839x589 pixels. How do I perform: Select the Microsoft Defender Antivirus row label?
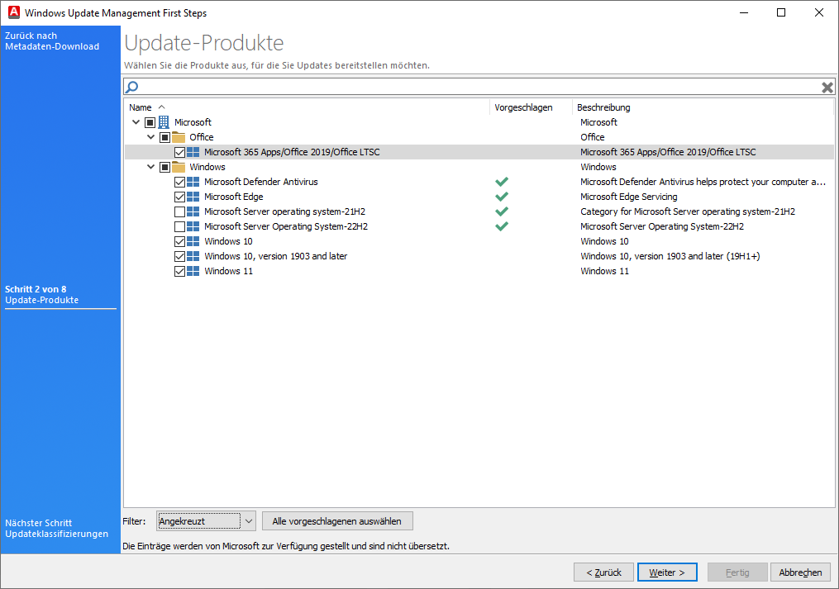[x=261, y=182]
